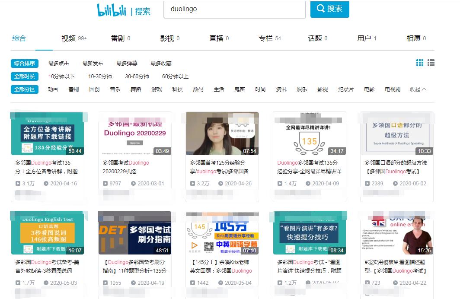Open title 【Duolingo多邻国备考刷分指南】
The width and height of the screenshot is (460, 299).
[x=134, y=267]
